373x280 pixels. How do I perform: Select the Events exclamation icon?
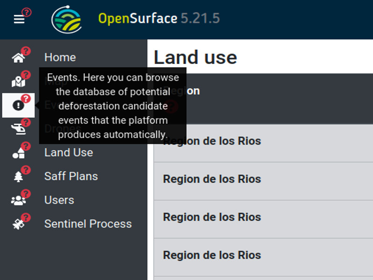pos(18,105)
